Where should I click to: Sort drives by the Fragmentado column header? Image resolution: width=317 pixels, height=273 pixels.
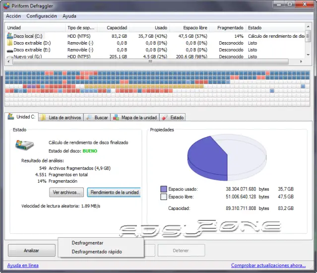click(230, 28)
